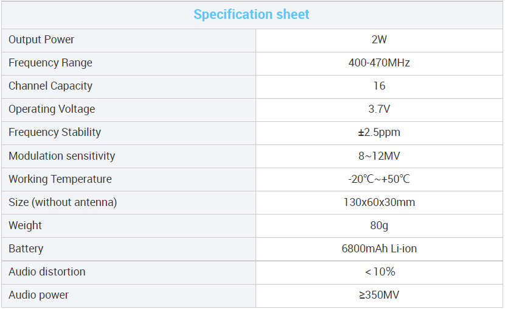Image resolution: width=505 pixels, height=309 pixels.
Task: Select the Output Power label cell
Action: tap(128, 40)
